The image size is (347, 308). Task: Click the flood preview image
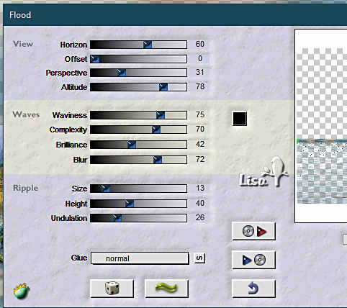[x=321, y=126]
